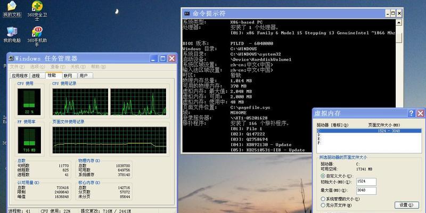Maximize the command prompt window
Viewport: 426px width, 213px height.
pos(393,13)
